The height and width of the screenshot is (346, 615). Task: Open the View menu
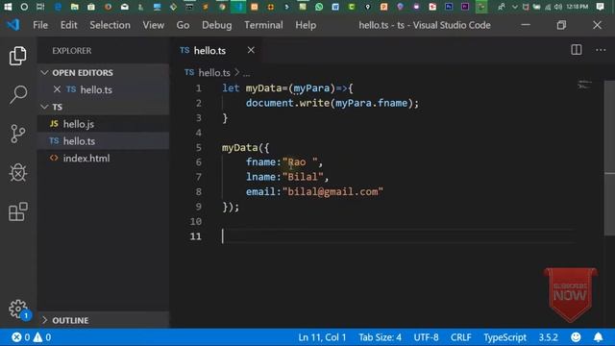click(154, 25)
